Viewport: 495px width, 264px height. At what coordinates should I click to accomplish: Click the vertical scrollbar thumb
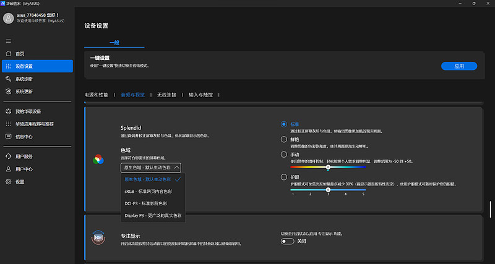(x=490, y=210)
